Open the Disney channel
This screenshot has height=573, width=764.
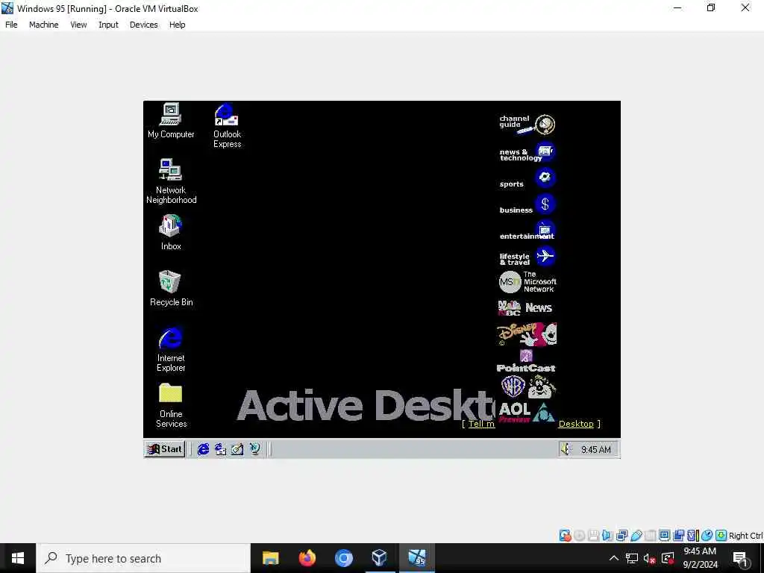[x=527, y=334]
